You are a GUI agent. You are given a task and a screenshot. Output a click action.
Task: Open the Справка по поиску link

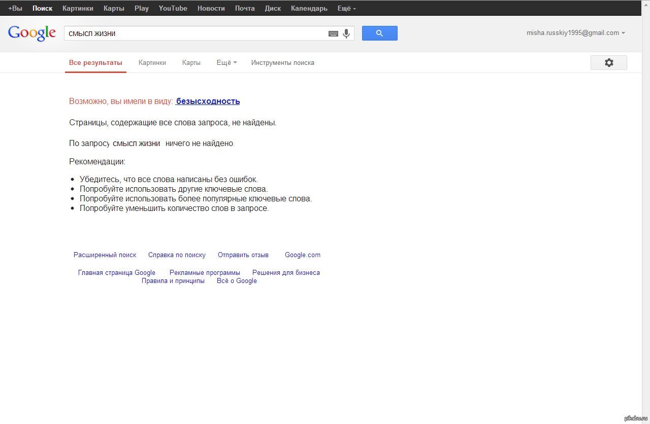[x=177, y=255]
